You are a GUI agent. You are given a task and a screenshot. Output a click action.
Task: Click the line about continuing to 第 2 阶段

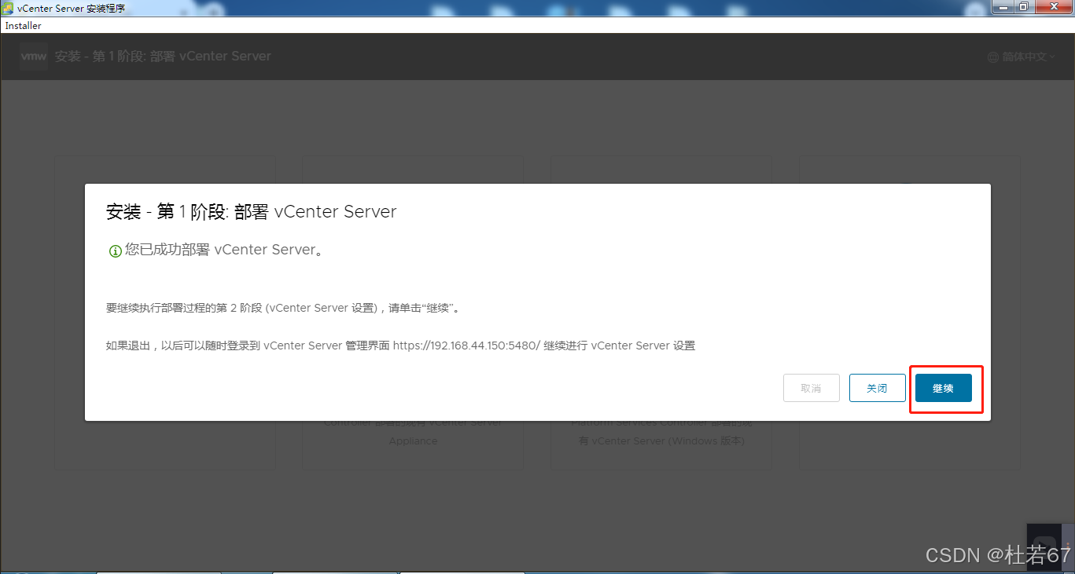[x=285, y=308]
